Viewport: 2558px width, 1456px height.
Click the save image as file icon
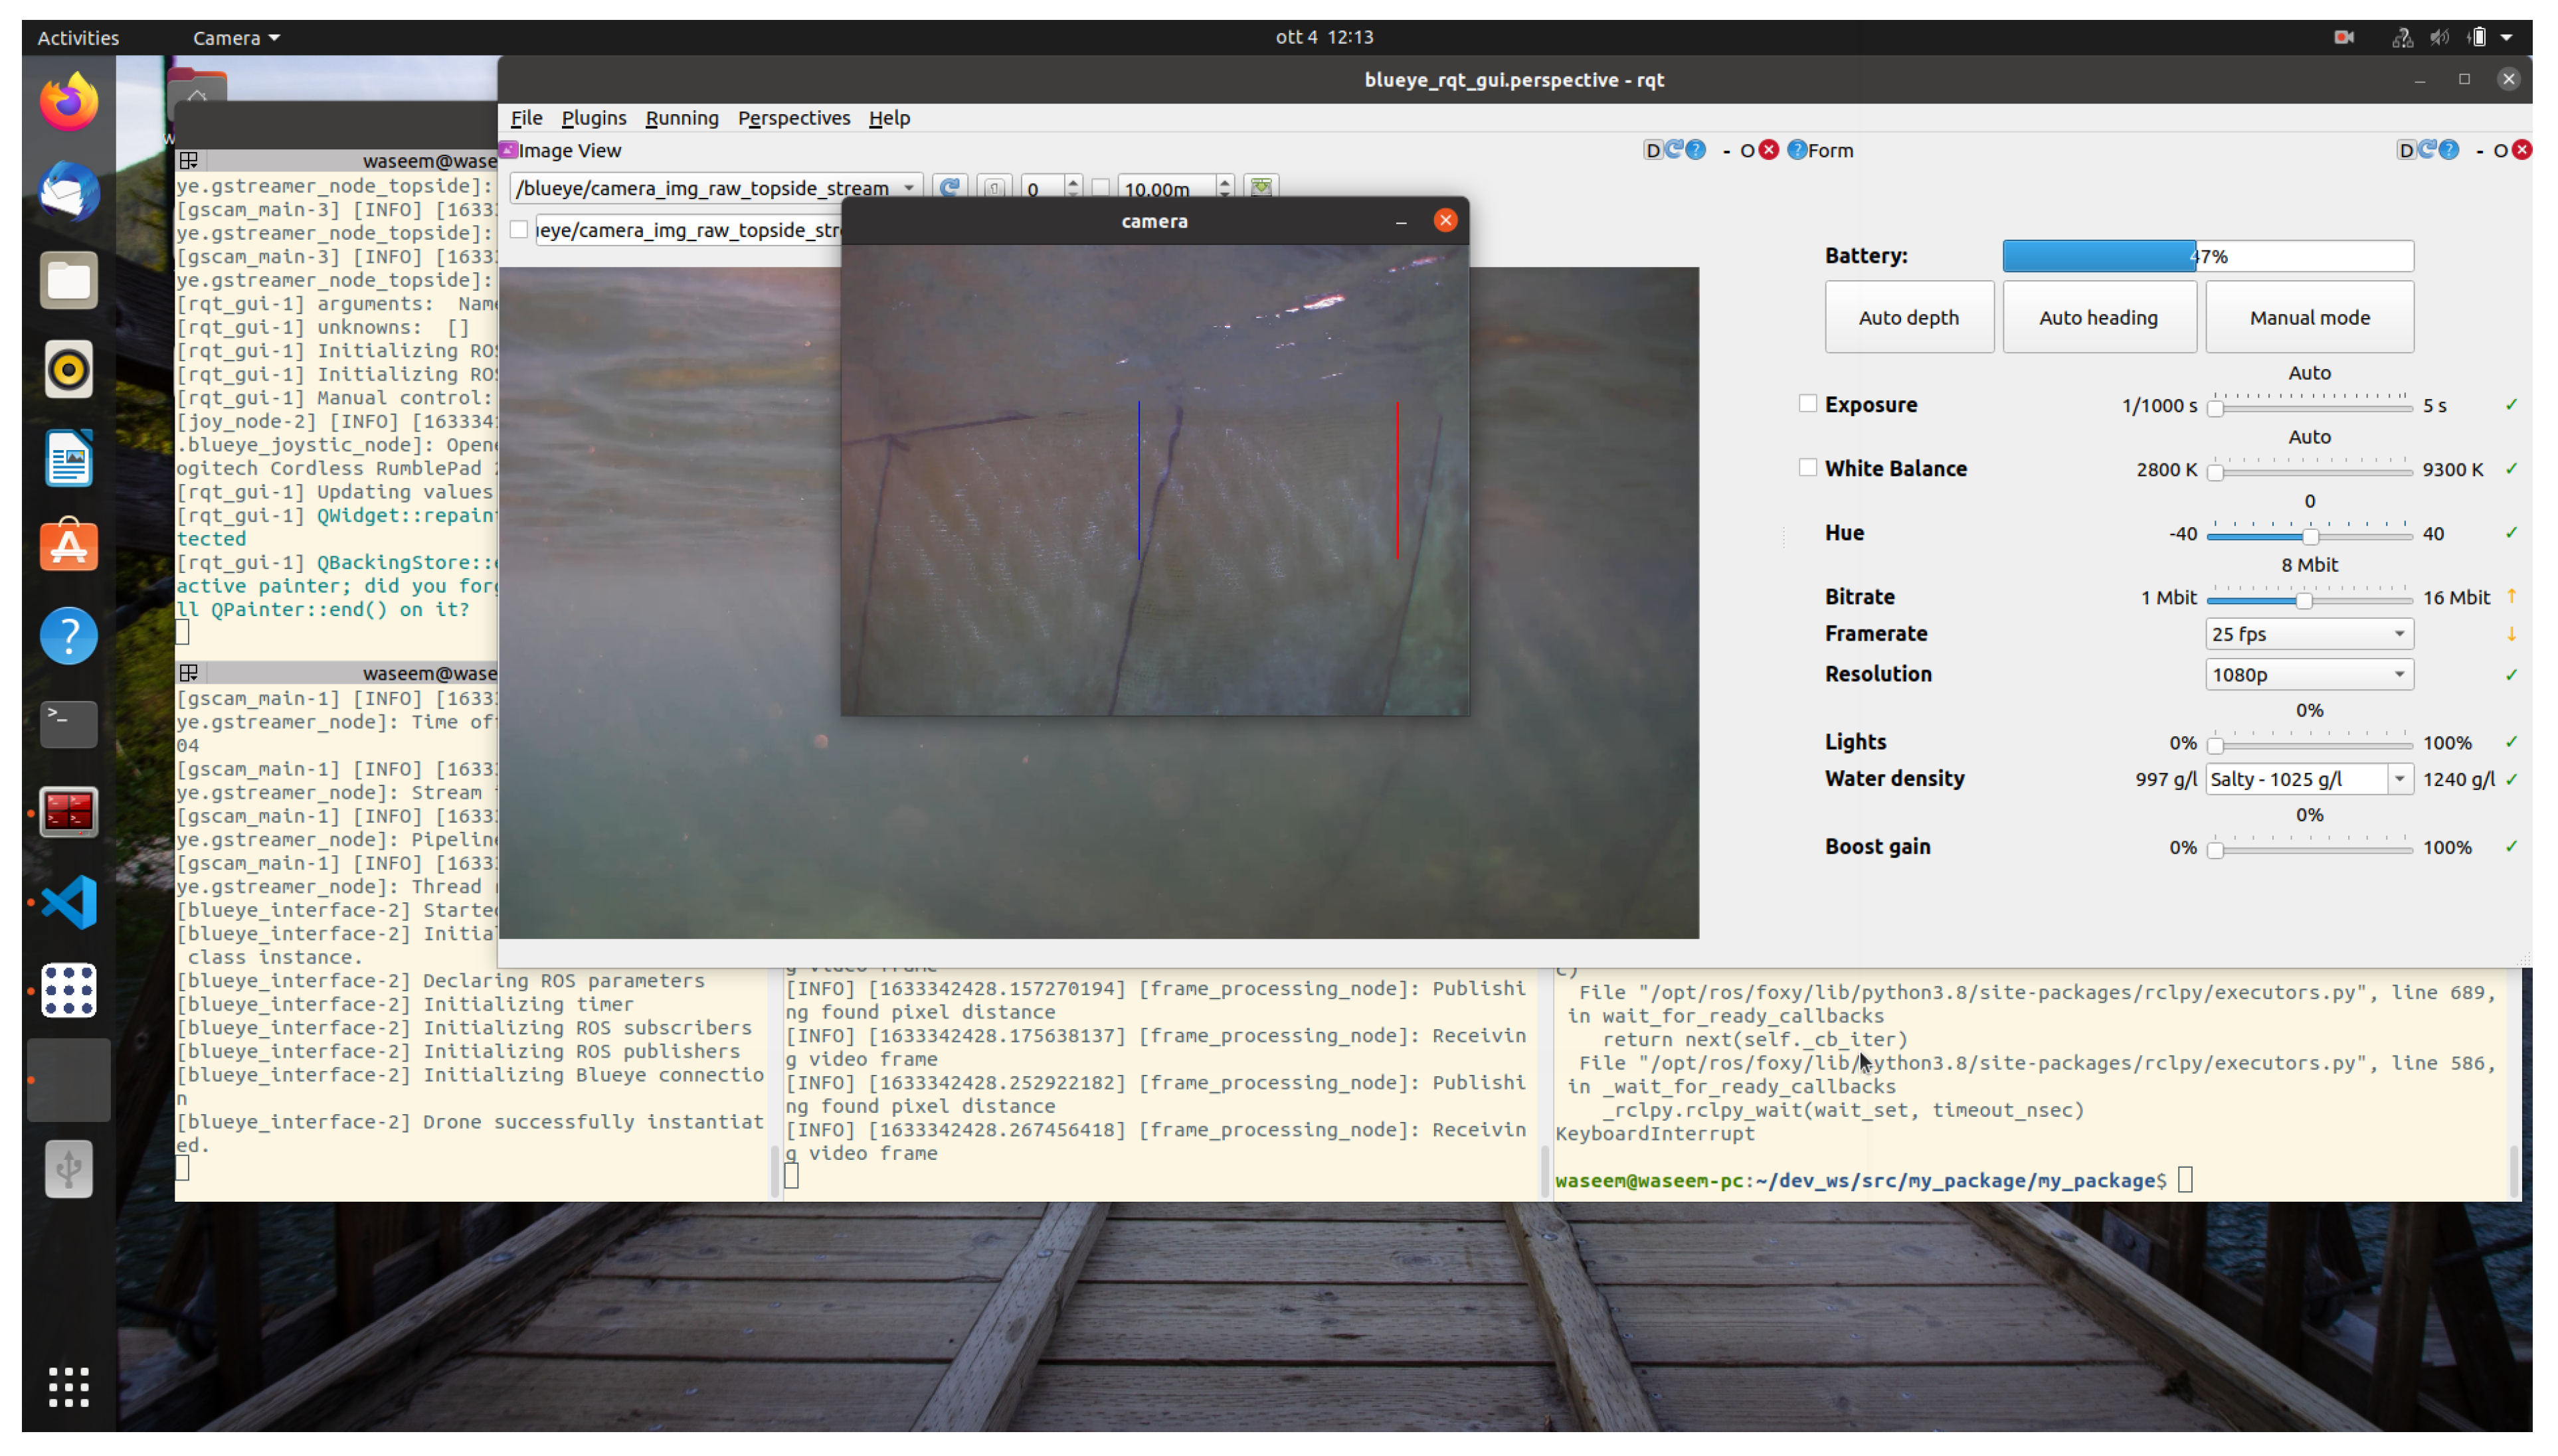pos(1261,187)
